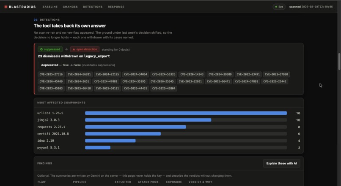The width and height of the screenshot is (341, 186).
Task: Click the count 16 for urllib3
Action: (298, 113)
